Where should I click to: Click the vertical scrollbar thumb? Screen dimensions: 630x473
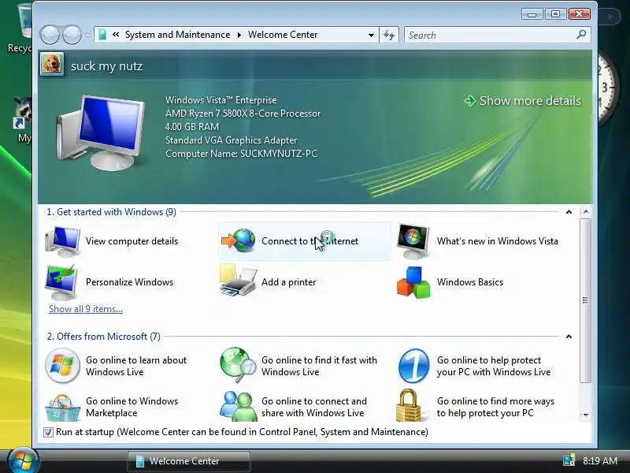pos(586,300)
